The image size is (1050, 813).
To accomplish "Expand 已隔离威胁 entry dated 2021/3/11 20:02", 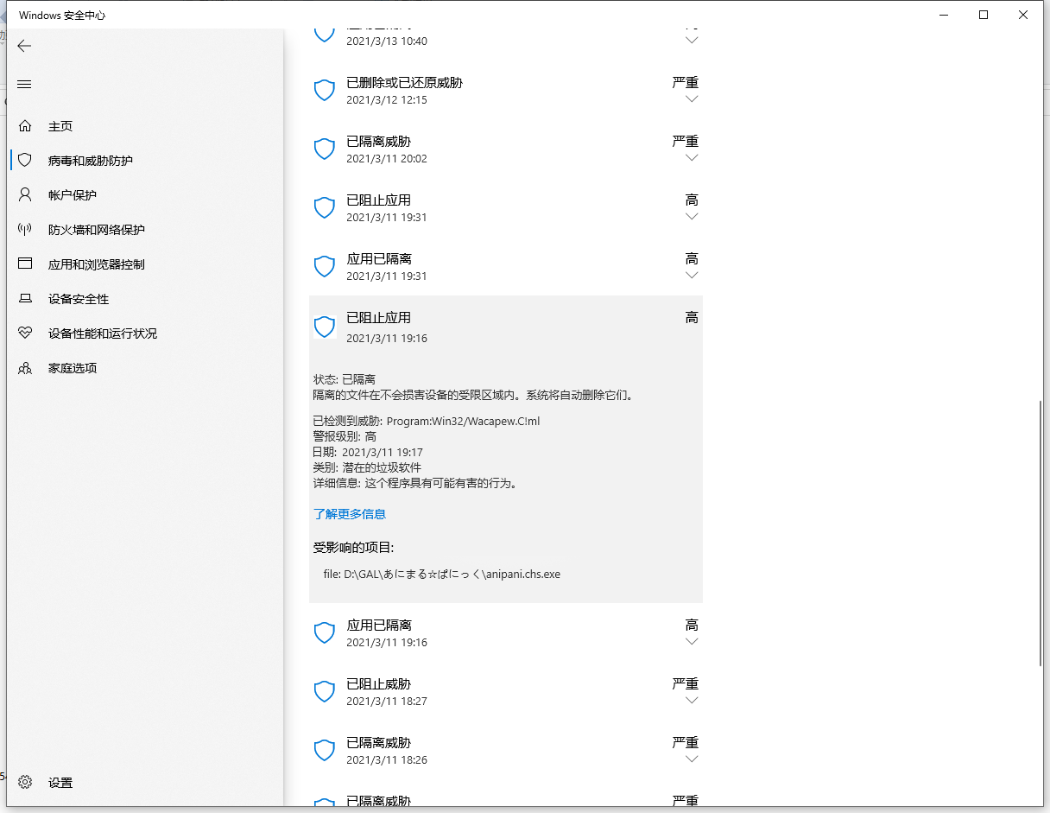I will pyautogui.click(x=691, y=158).
